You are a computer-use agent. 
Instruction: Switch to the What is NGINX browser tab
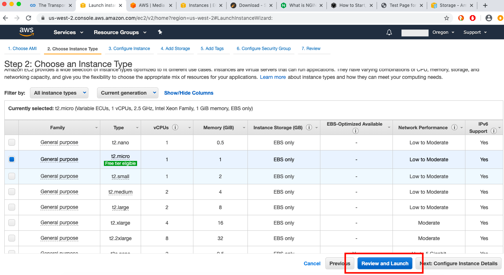[x=302, y=5]
